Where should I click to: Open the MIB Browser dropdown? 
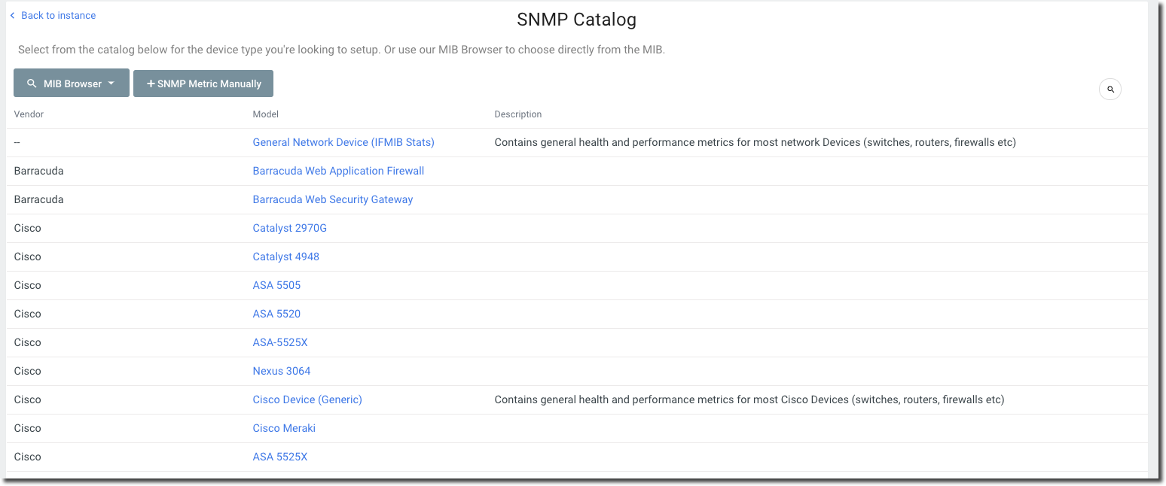click(72, 84)
